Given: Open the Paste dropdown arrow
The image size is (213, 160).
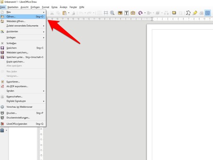Looking at the screenshot, I should point(68,13).
